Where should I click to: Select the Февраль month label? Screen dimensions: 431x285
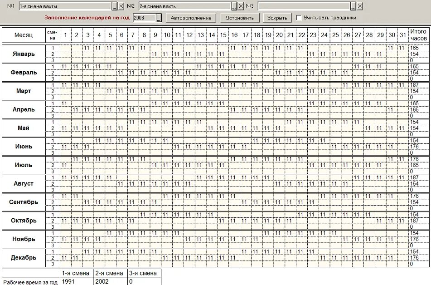click(x=24, y=73)
